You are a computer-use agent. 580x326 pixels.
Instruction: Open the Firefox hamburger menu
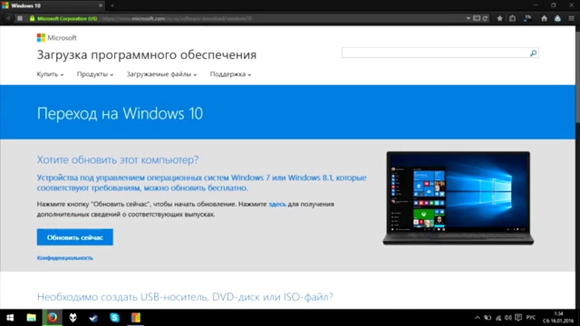pyautogui.click(x=571, y=19)
